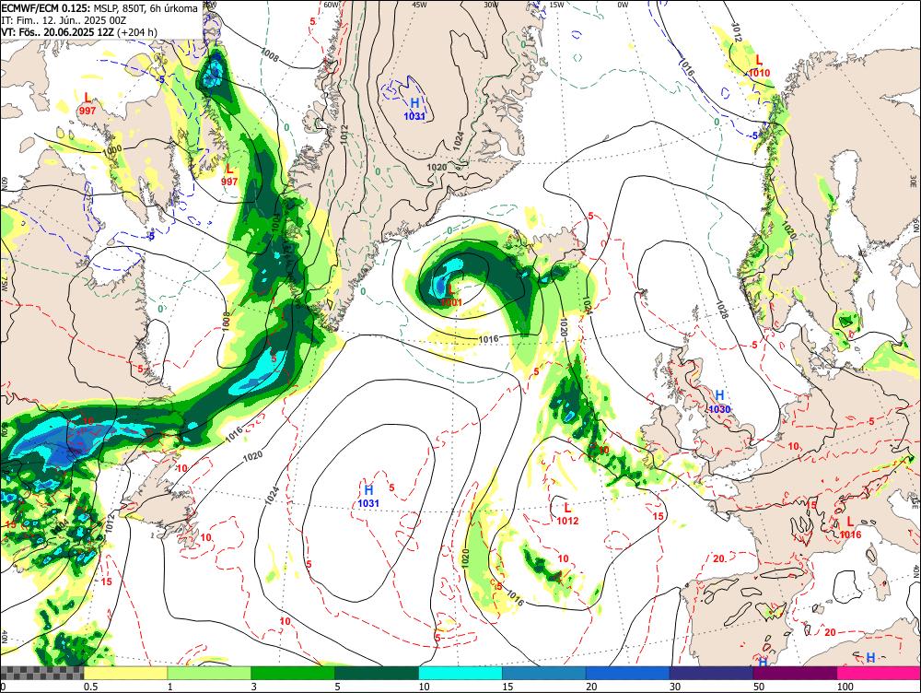The height and width of the screenshot is (693, 921).
Task: Click the 1028 isobar label near Scotland
Action: [722, 310]
